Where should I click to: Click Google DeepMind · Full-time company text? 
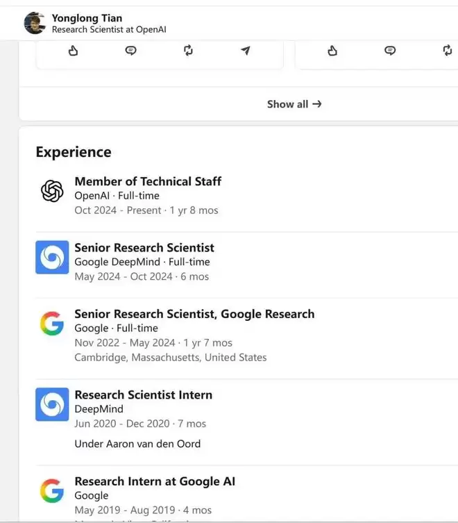click(x=142, y=262)
